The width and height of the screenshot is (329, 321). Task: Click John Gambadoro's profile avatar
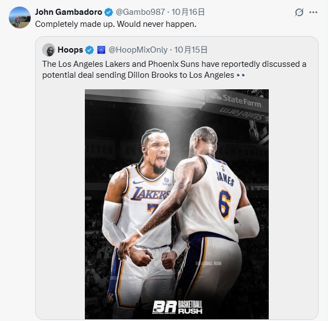click(20, 18)
